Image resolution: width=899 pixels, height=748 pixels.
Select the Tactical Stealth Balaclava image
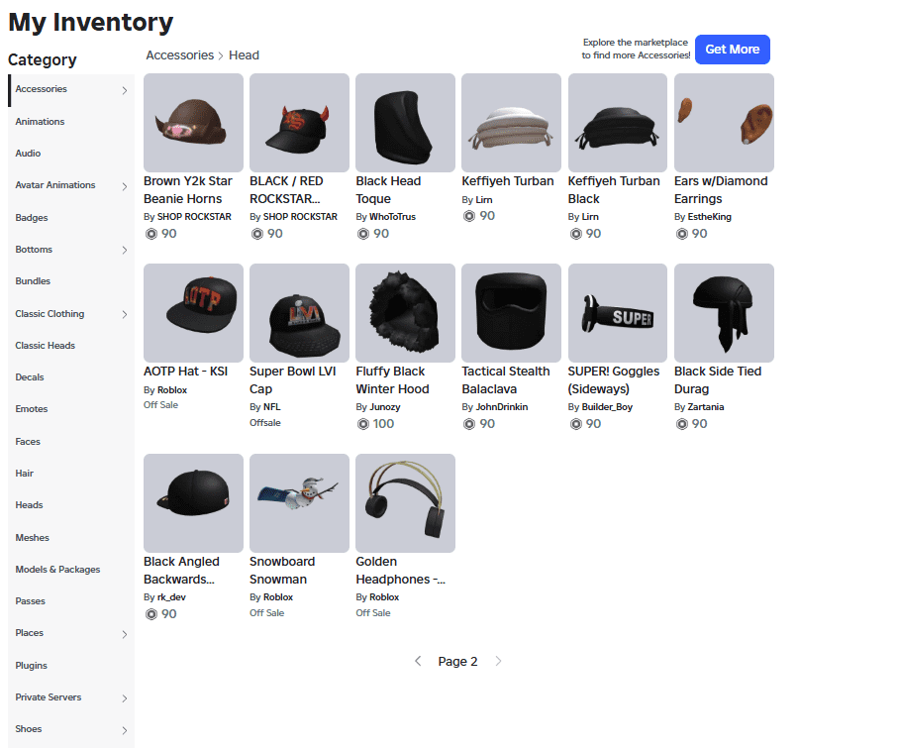[511, 313]
